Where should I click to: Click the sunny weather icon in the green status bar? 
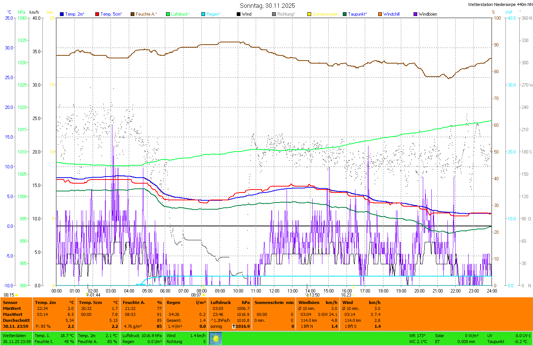tap(216, 339)
